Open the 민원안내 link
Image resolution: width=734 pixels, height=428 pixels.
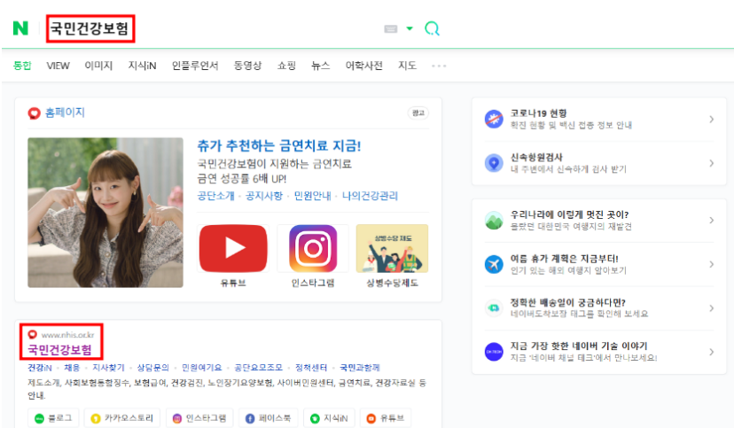[312, 196]
